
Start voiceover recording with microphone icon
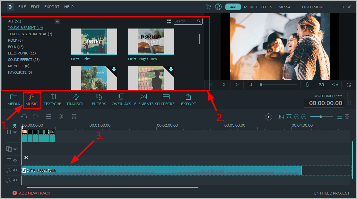307,85
